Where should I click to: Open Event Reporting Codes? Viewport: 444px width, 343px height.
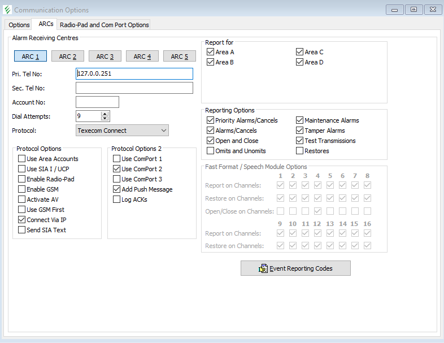click(295, 268)
